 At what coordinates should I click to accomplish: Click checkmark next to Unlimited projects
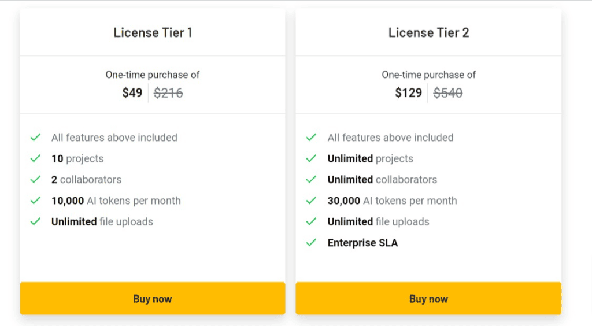coord(311,158)
